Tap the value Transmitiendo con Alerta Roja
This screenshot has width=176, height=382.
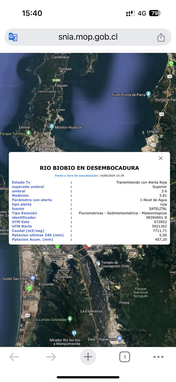click(x=141, y=182)
